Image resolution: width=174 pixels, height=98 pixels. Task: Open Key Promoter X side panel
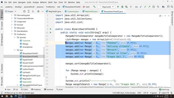tap(172, 18)
